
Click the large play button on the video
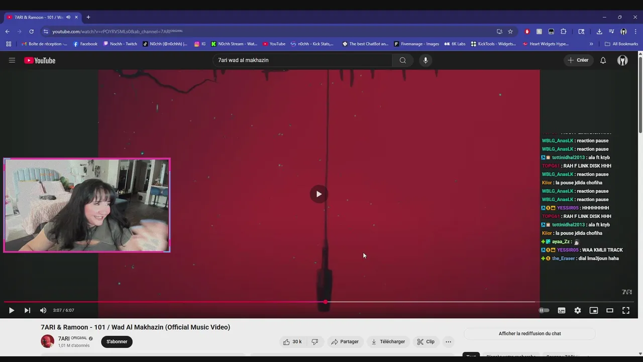pos(318,194)
